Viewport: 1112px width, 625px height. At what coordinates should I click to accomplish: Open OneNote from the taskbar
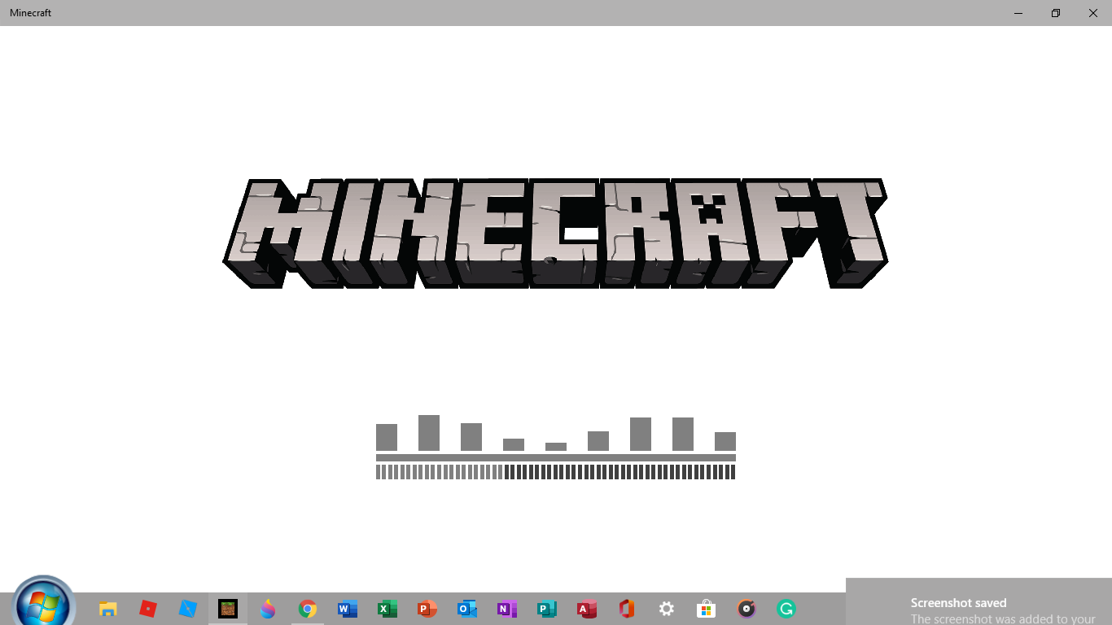pos(507,609)
